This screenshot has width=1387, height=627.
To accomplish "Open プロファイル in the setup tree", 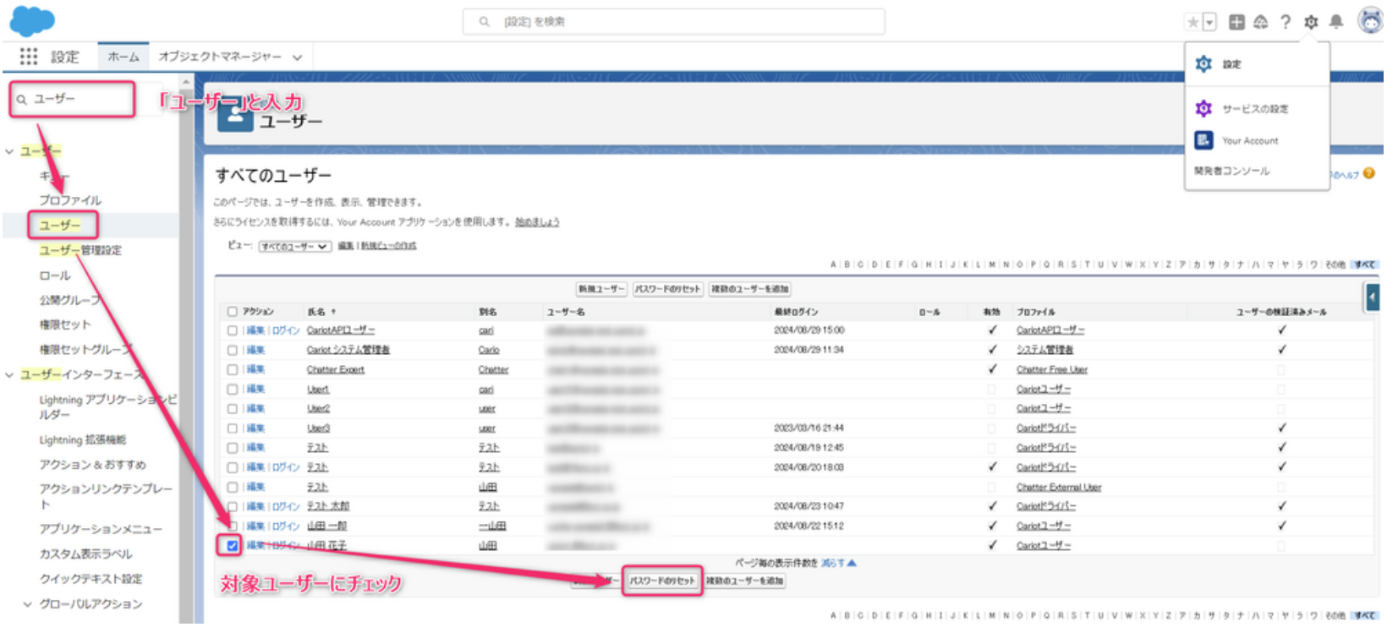I will tap(70, 201).
